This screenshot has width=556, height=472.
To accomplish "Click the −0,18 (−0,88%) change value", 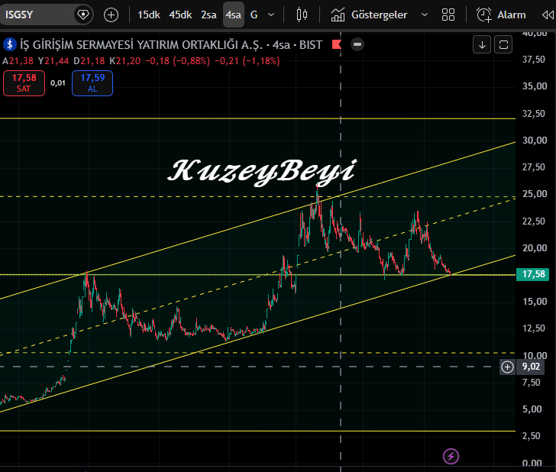I will pyautogui.click(x=177, y=61).
